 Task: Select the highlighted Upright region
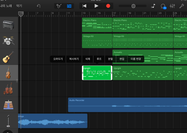[97, 73]
